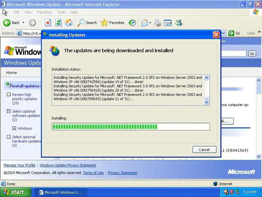Screen dimensions: 262x197
Task: Click the Mail envelope icon
Action: [x=144, y=23]
